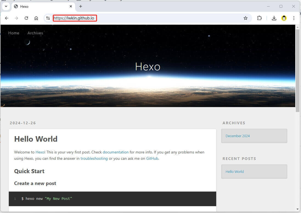Open the December 2024 archive link
The image size is (301, 213).
click(238, 136)
